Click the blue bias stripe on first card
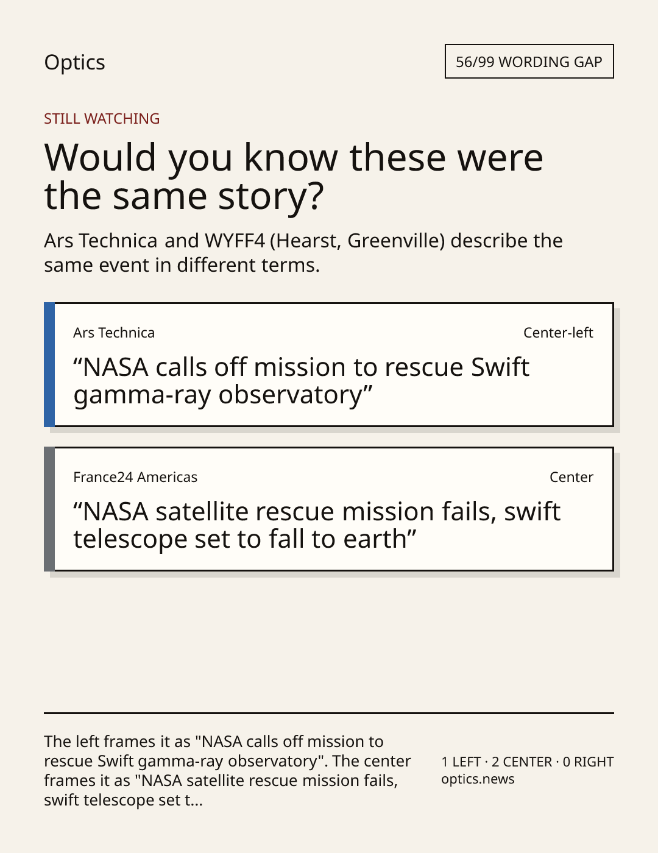 point(49,364)
